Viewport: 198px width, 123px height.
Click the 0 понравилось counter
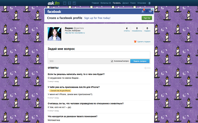coord(137,29)
